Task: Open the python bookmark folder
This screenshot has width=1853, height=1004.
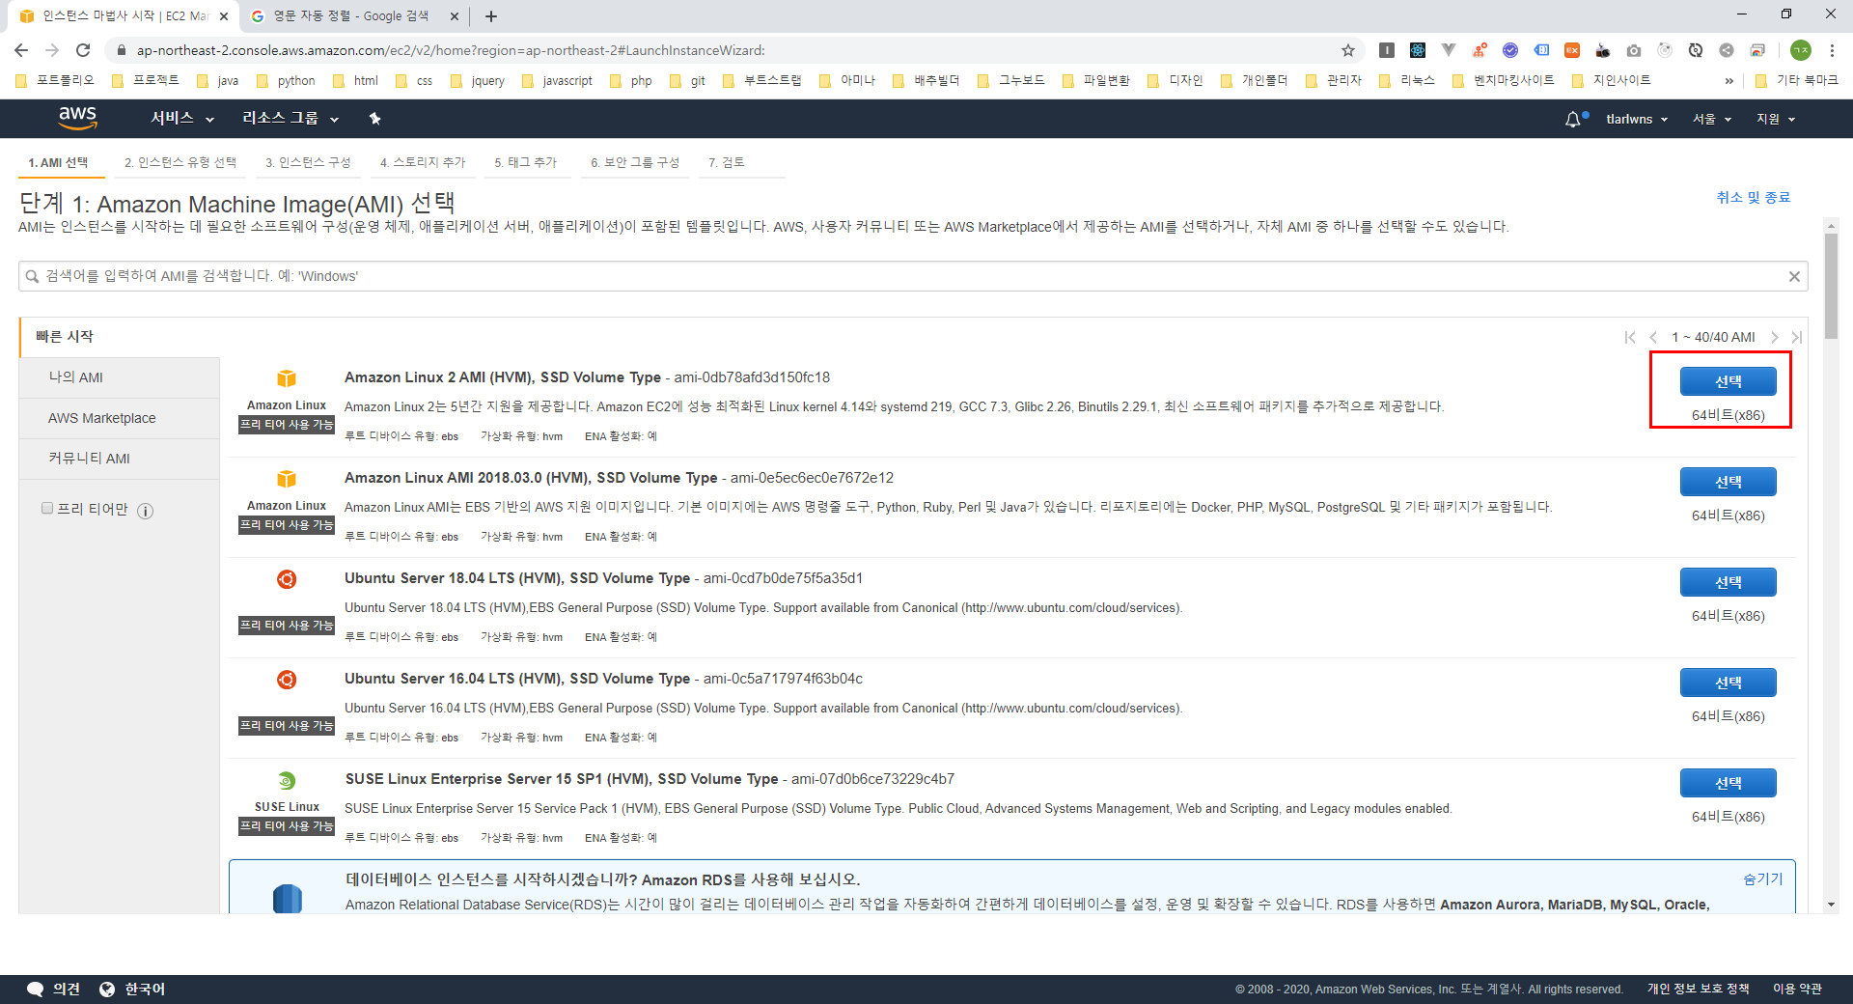Action: pyautogui.click(x=286, y=81)
